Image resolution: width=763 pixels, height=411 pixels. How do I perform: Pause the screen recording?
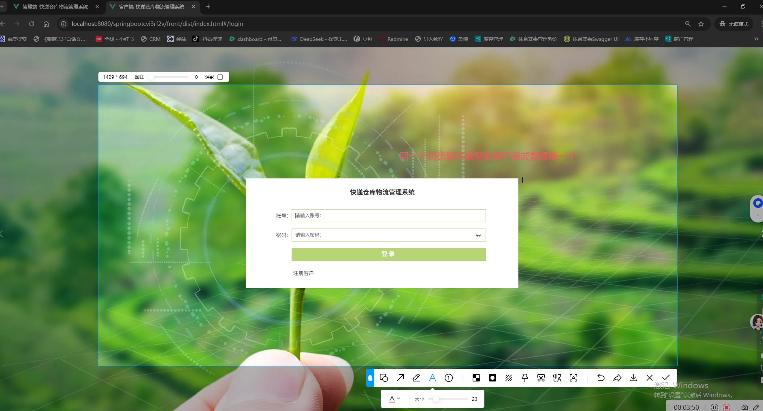(714, 407)
